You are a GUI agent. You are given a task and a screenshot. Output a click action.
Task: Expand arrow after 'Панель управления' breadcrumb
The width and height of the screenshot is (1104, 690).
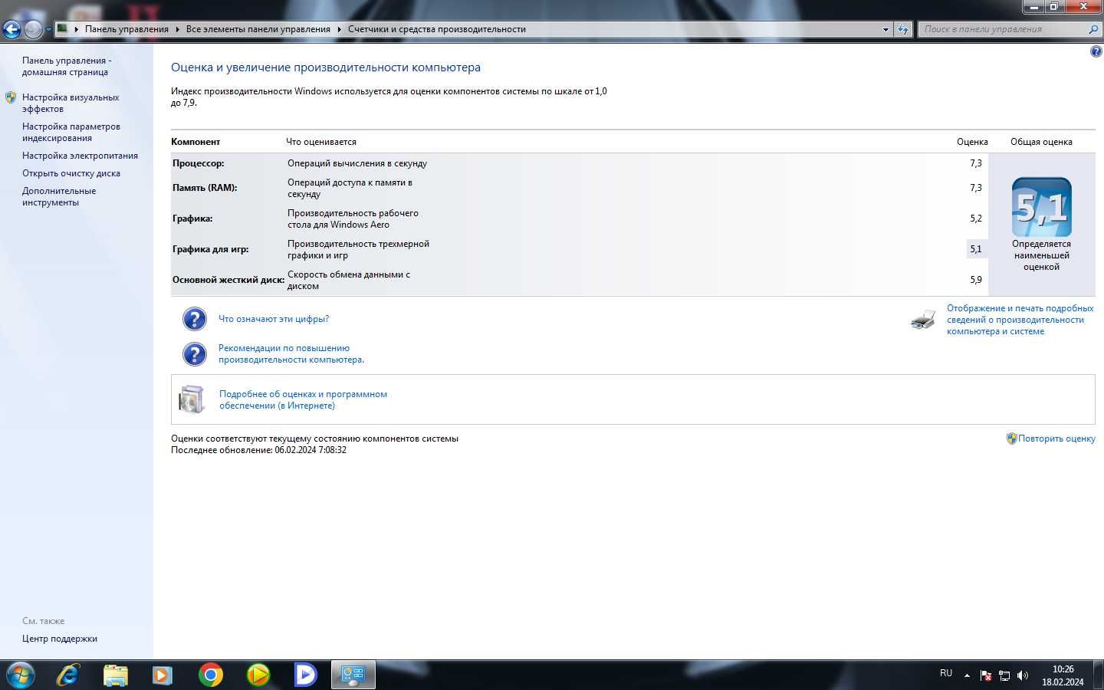(177, 29)
